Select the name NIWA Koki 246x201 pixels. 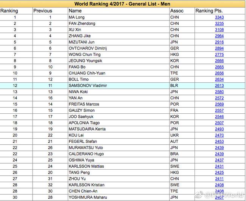click(78, 92)
